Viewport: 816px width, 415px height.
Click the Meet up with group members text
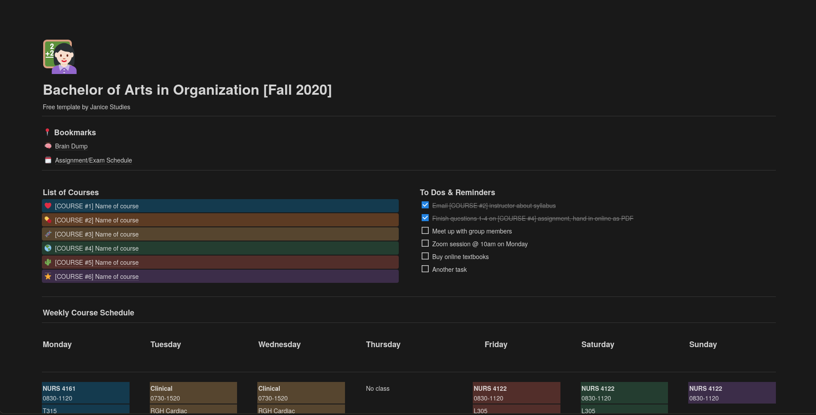pyautogui.click(x=472, y=231)
